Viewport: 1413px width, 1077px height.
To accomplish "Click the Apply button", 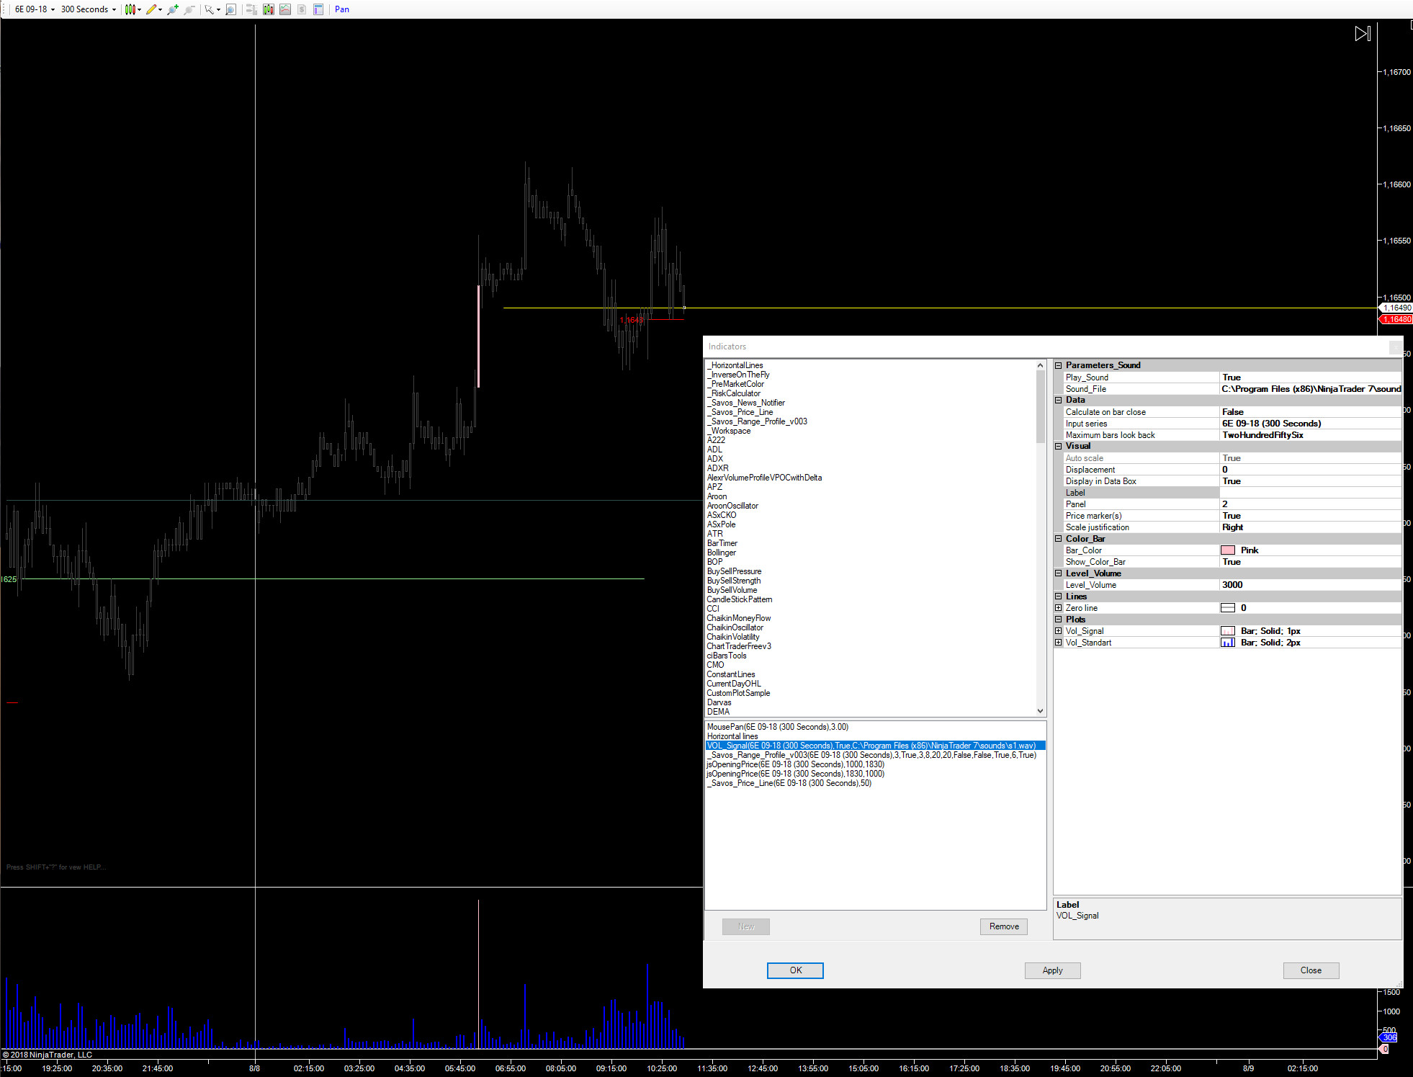I will pyautogui.click(x=1052, y=970).
